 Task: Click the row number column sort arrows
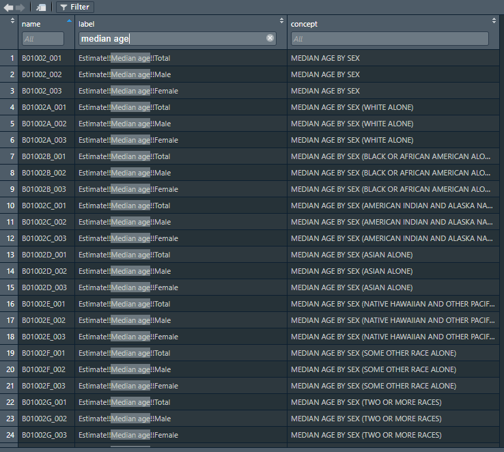click(x=12, y=21)
